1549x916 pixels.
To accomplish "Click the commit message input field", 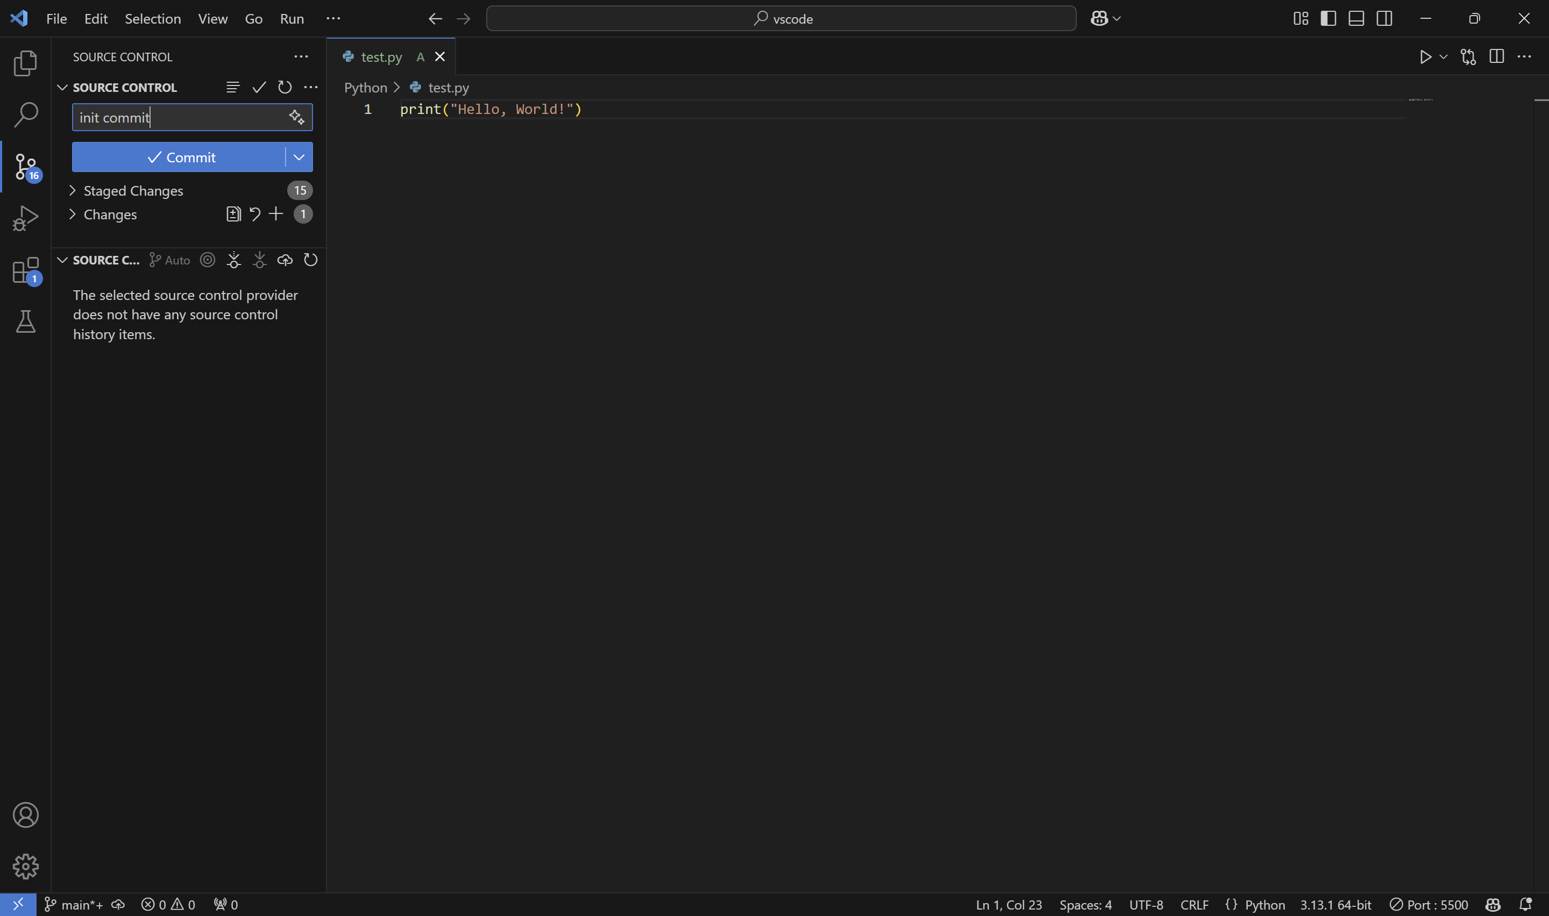I will (x=179, y=117).
